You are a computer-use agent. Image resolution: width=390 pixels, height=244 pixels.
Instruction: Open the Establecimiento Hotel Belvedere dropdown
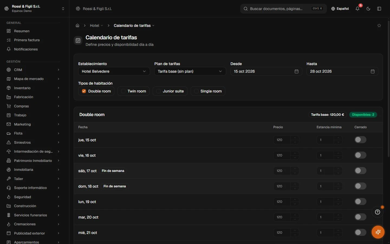114,71
